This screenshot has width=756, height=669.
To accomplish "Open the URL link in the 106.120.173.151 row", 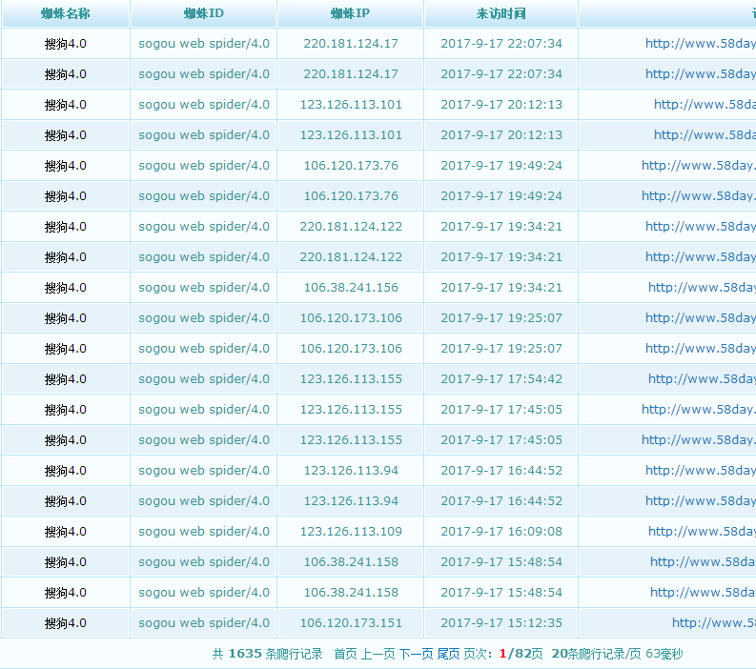I will (714, 623).
